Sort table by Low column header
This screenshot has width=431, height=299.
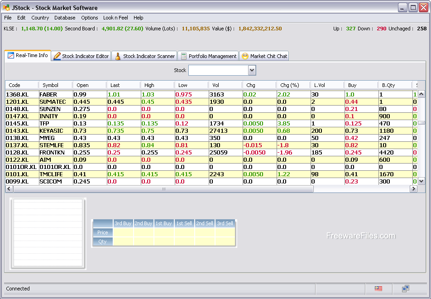click(192, 85)
